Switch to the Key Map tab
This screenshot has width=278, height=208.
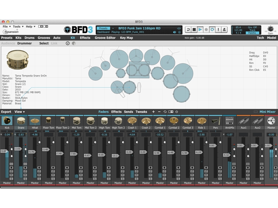pyautogui.click(x=127, y=37)
